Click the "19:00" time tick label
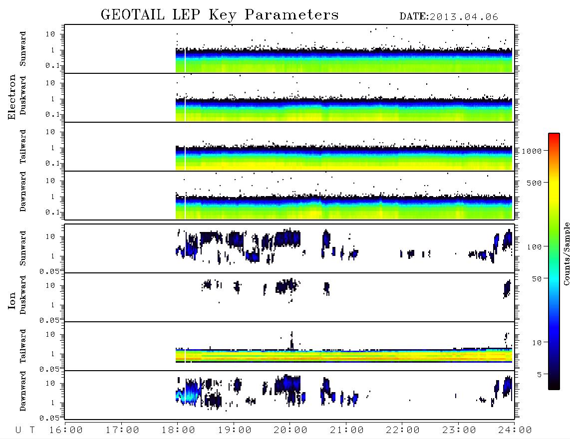 click(x=235, y=431)
